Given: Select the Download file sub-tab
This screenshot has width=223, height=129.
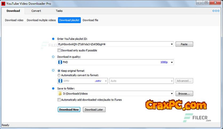Looking at the screenshot, I should tap(90, 20).
